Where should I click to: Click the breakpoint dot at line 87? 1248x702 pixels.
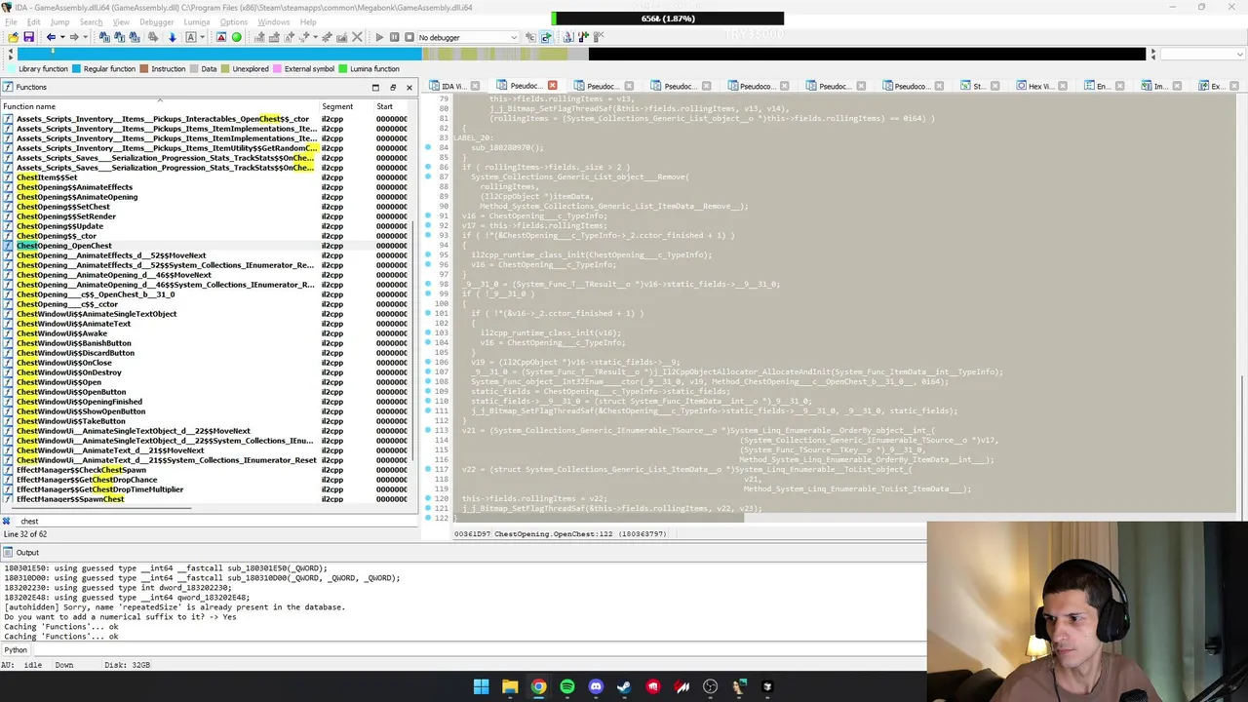(428, 177)
